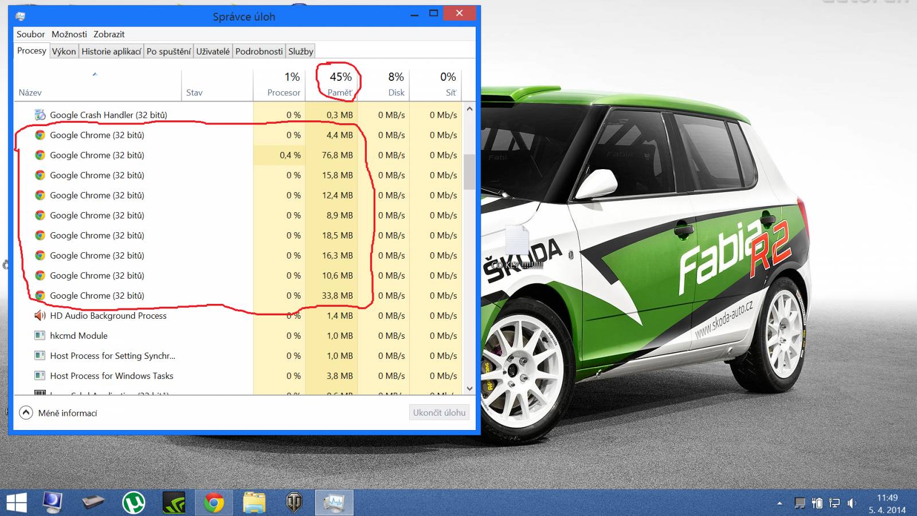The height and width of the screenshot is (516, 917).
Task: Open Google Chrome from the taskbar
Action: (214, 503)
